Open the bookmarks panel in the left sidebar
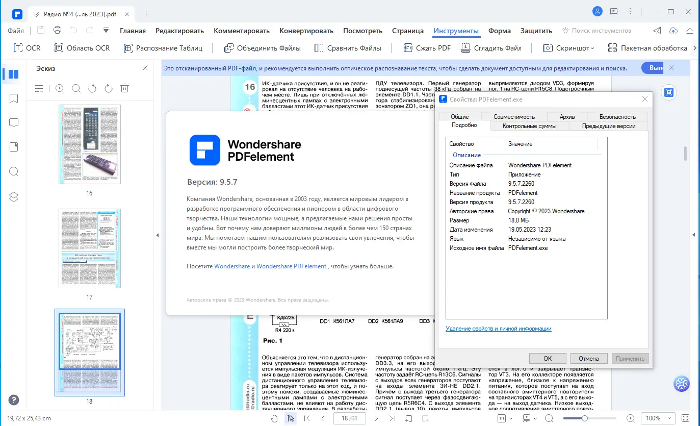Screen dimensions: 700x426 tap(14, 98)
